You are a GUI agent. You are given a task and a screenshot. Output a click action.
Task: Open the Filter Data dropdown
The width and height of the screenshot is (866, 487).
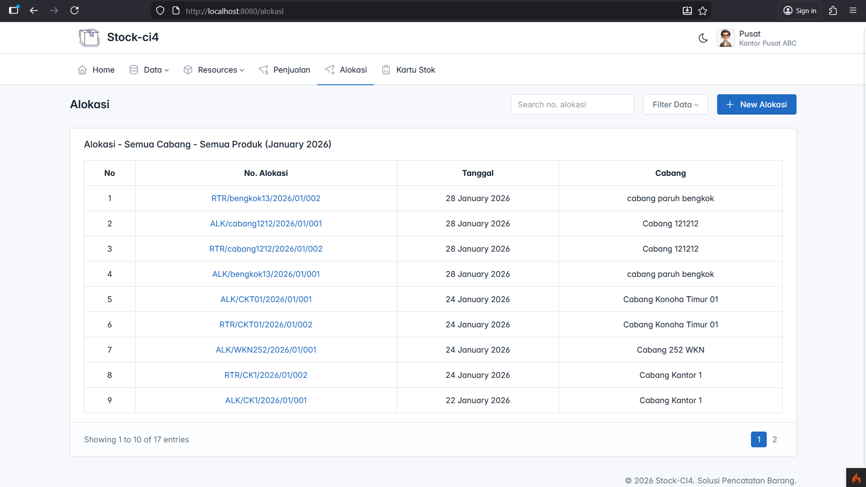675,105
